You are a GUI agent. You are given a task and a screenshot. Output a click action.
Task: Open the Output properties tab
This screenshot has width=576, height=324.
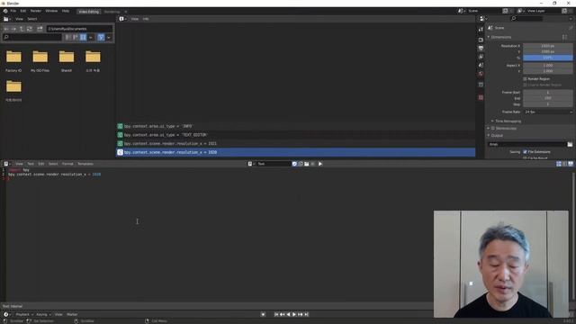[481, 48]
